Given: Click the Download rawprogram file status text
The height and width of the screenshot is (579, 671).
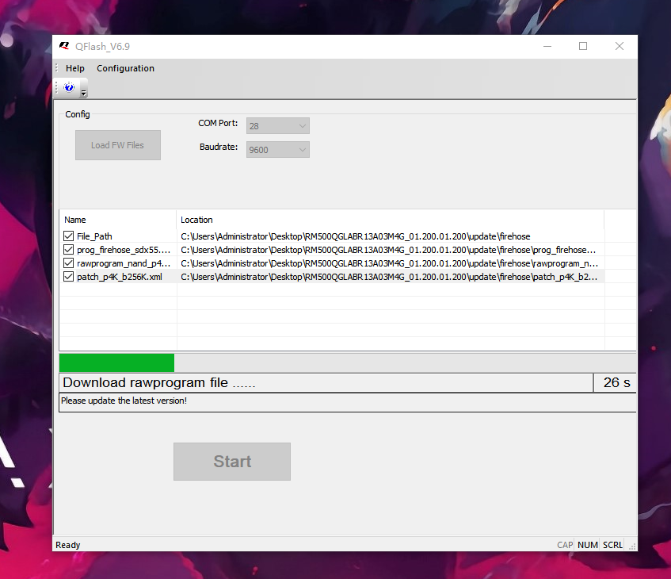Looking at the screenshot, I should [158, 382].
